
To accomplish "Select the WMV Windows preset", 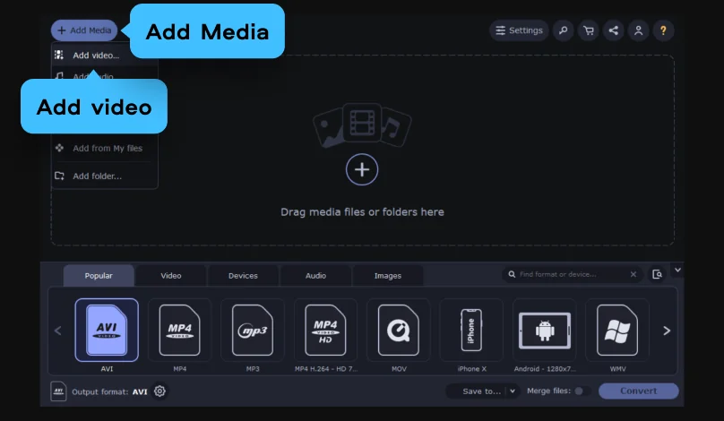I will [617, 330].
